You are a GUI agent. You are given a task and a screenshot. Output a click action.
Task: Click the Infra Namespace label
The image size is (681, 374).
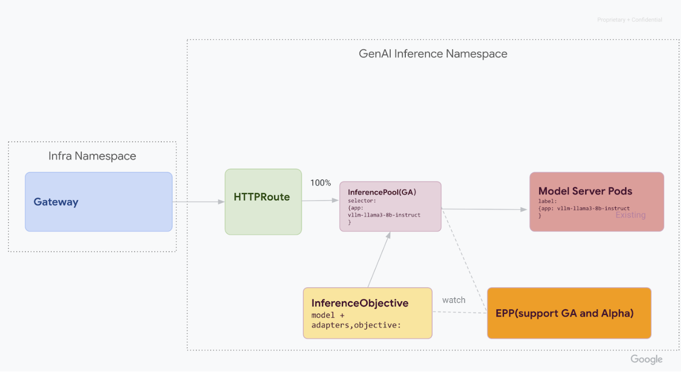click(92, 155)
